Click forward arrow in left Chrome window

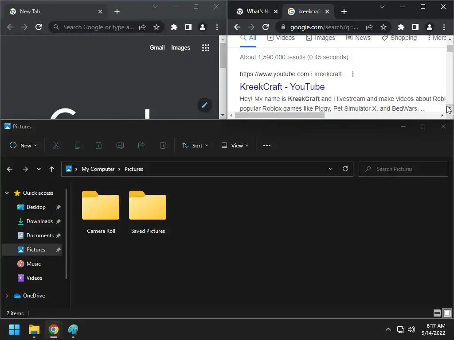pos(24,27)
